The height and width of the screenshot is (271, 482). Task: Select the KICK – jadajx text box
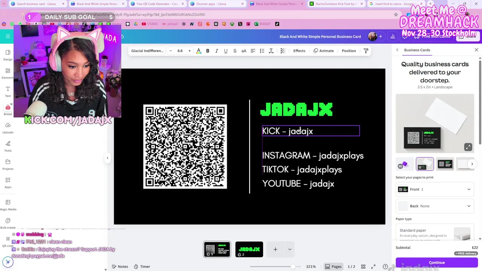coord(311,131)
